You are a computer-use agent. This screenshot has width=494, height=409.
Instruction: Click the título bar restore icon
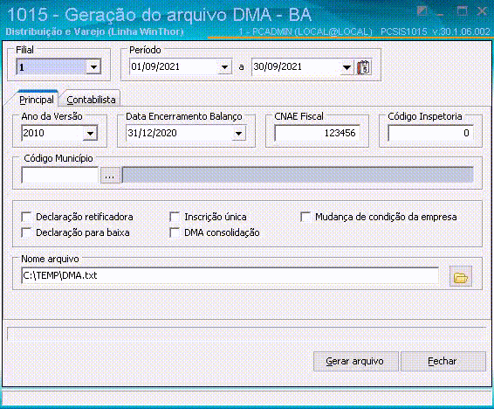point(422,11)
